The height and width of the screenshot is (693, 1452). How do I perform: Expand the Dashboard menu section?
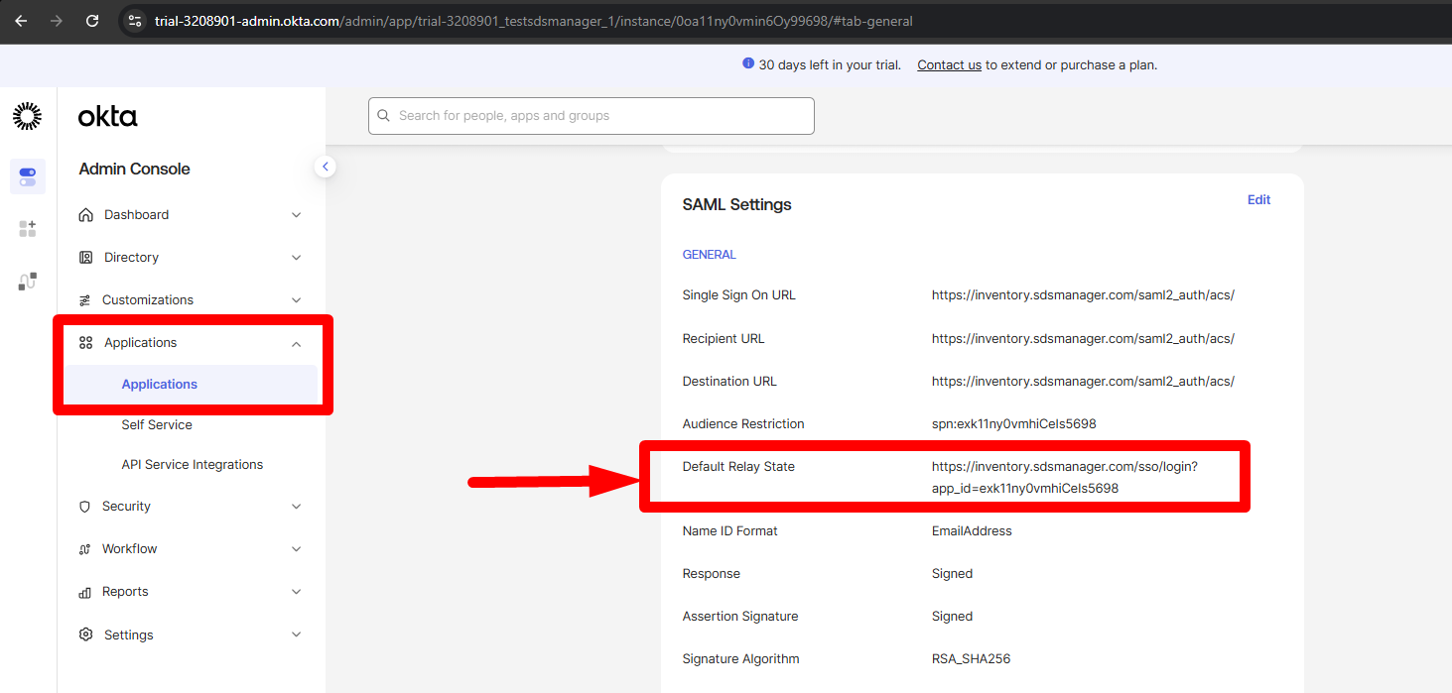pyautogui.click(x=191, y=215)
